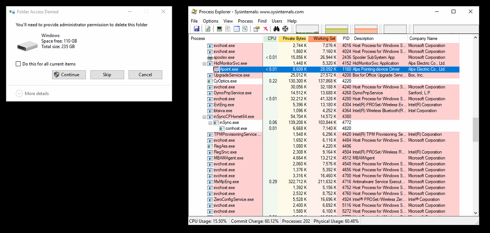Click the yellow commit history mini graph
This screenshot has width=490, height=233.
pyautogui.click(x=337, y=29)
